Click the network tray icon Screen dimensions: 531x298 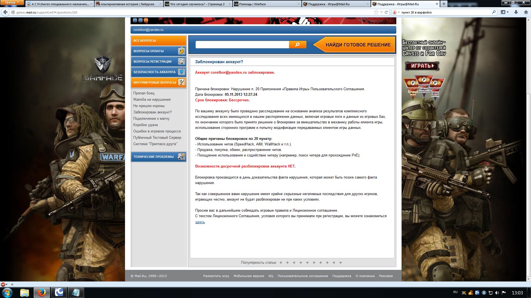pyautogui.click(x=490, y=293)
